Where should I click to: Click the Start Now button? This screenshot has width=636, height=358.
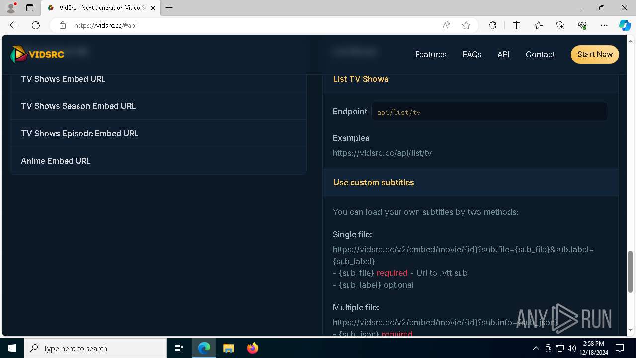(595, 54)
